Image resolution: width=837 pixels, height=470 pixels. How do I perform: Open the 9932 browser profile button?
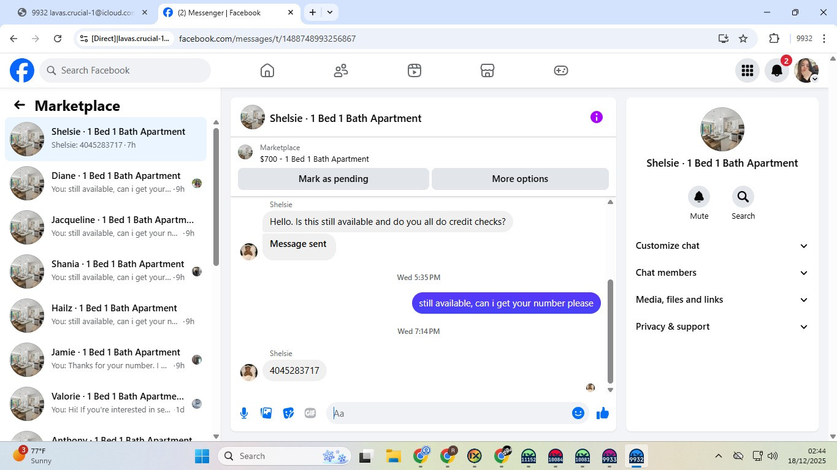[804, 39]
